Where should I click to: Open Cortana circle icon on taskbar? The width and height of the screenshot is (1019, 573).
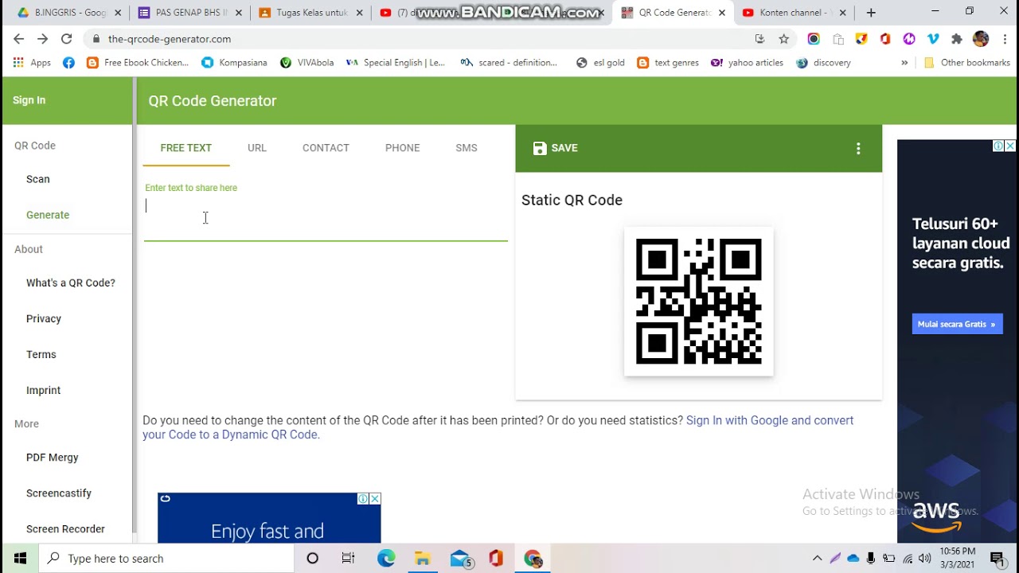point(313,559)
